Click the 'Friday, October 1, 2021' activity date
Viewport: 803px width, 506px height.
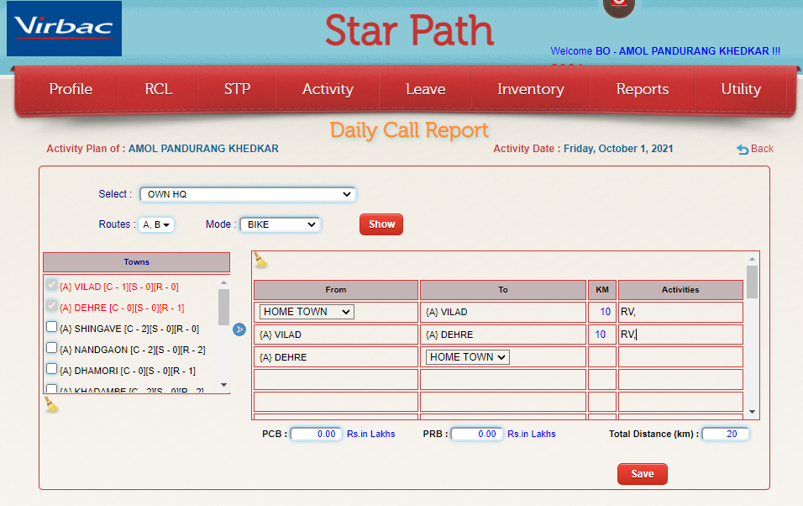click(618, 149)
